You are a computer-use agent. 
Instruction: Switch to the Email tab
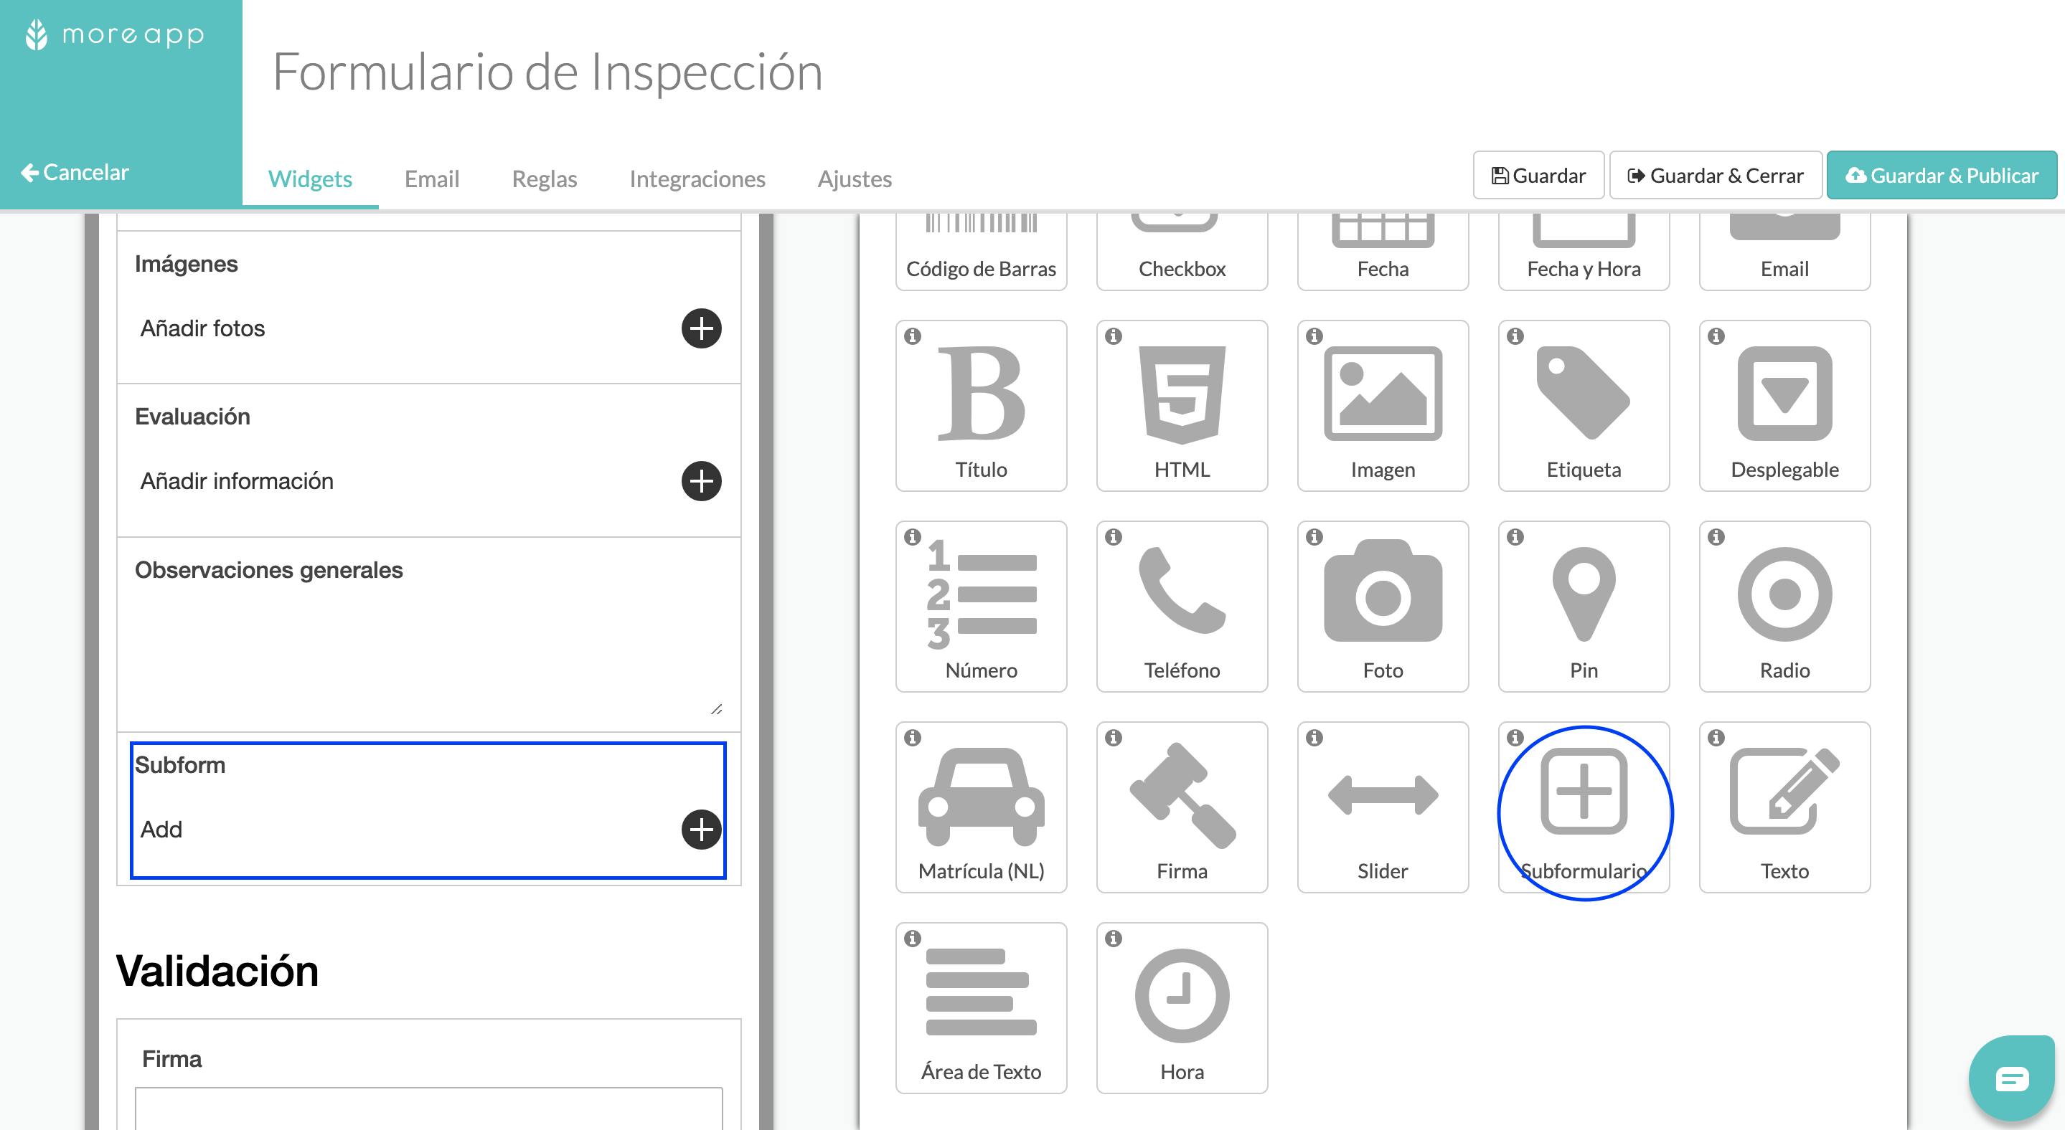(432, 176)
